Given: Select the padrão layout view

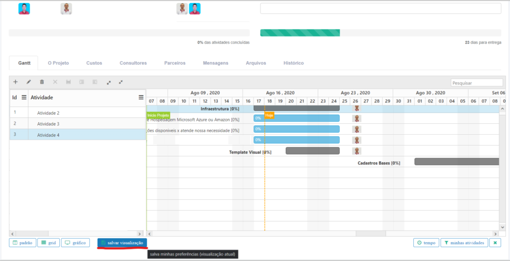Looking at the screenshot, I should 22,243.
